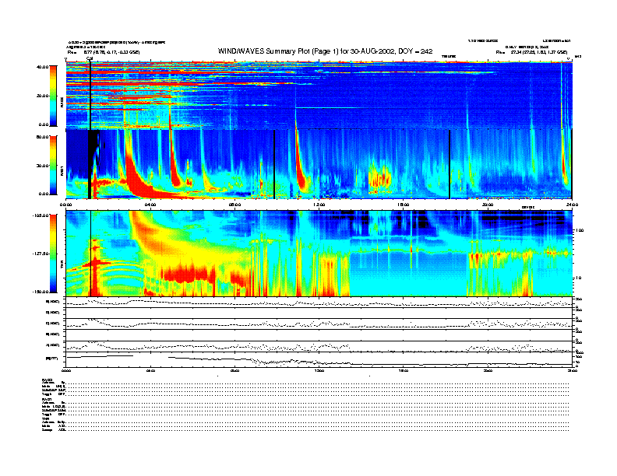Click the 24:00 label under the RAD1 spectrogram
Viewport: 617px width, 476px height.
coord(572,205)
